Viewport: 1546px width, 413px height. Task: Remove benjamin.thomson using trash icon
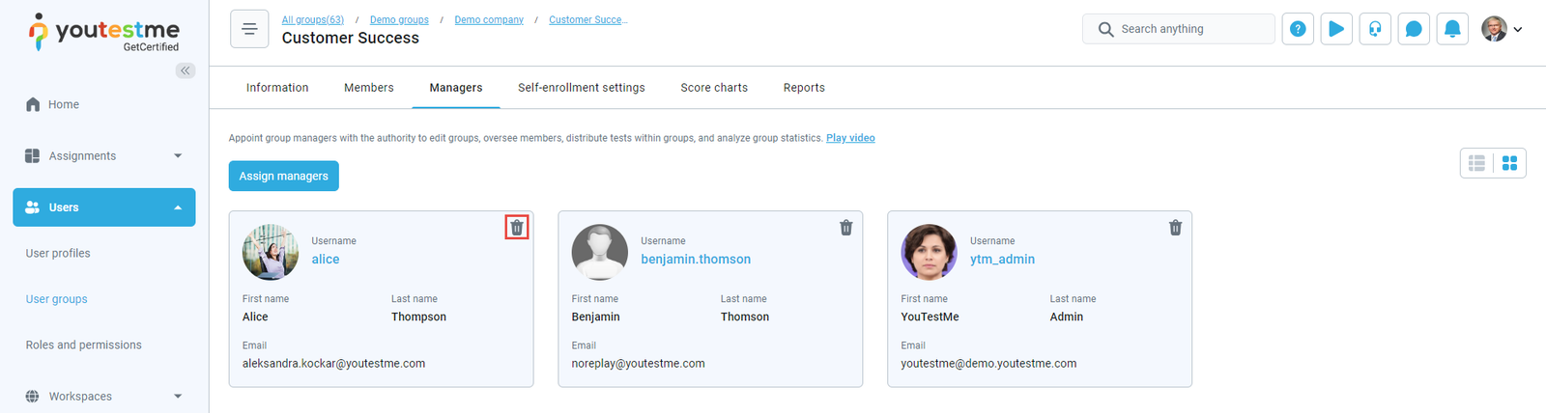click(846, 228)
